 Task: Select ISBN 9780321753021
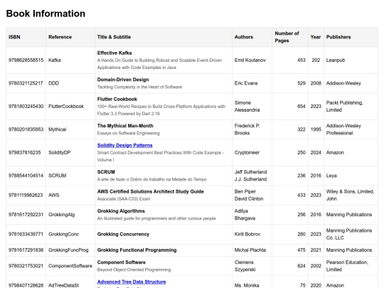click(26, 266)
